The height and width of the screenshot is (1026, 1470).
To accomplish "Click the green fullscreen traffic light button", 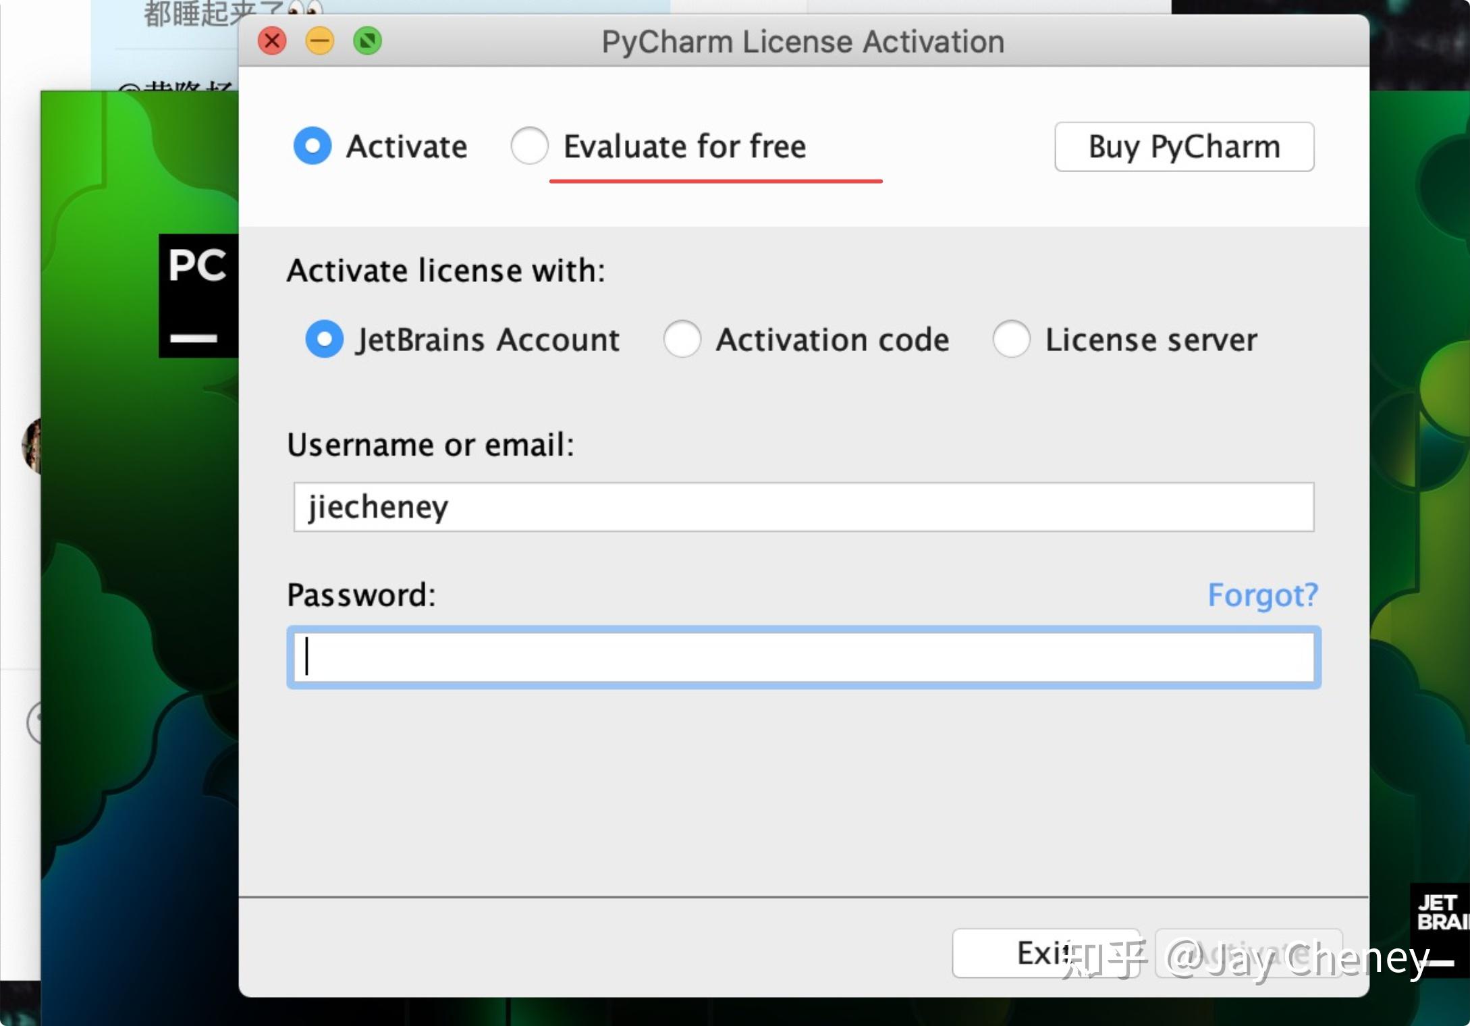I will pyautogui.click(x=368, y=41).
